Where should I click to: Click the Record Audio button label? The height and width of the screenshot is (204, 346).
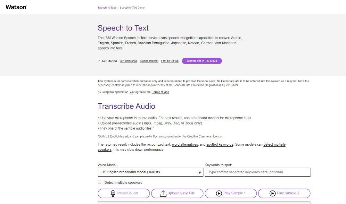128,193
